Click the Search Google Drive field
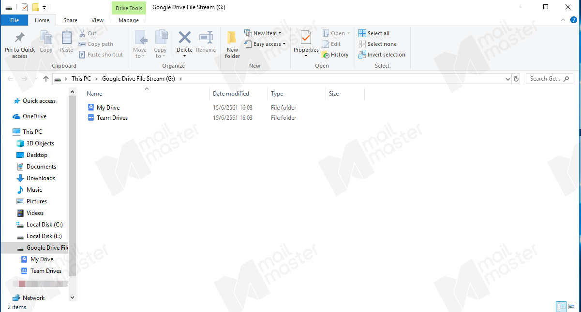 tap(545, 79)
